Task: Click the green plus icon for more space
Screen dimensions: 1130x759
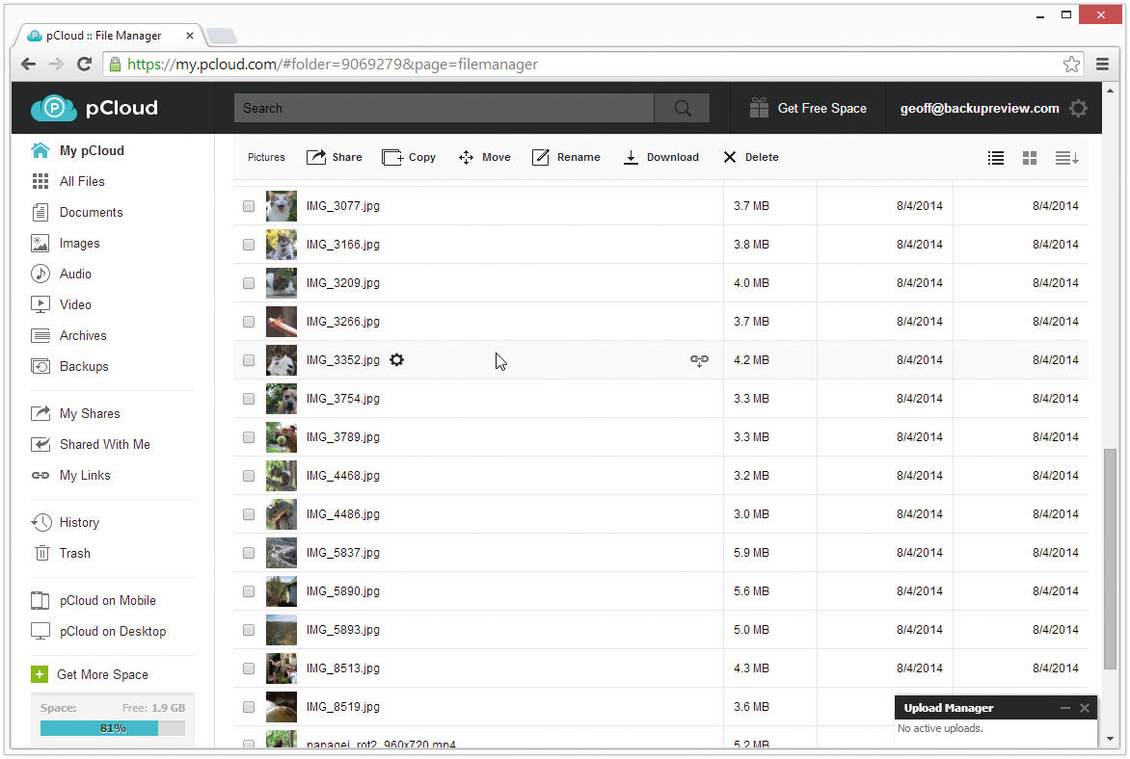Action: point(39,674)
